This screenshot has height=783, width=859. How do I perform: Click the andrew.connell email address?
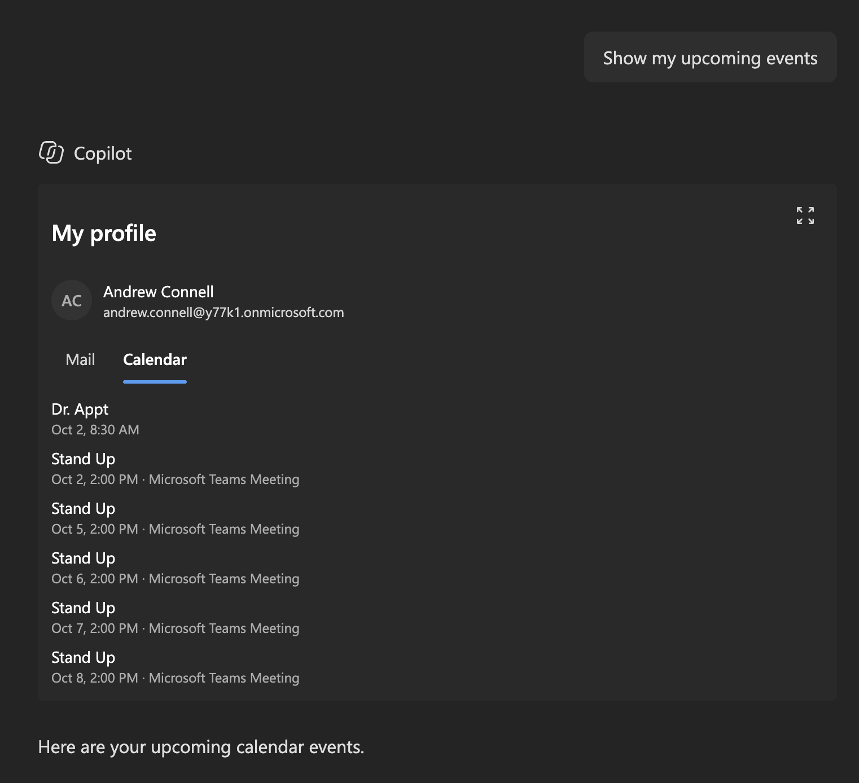coord(223,313)
